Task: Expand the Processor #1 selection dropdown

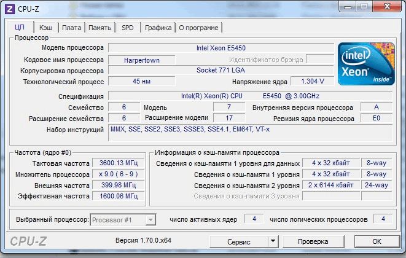Action: tap(150, 220)
